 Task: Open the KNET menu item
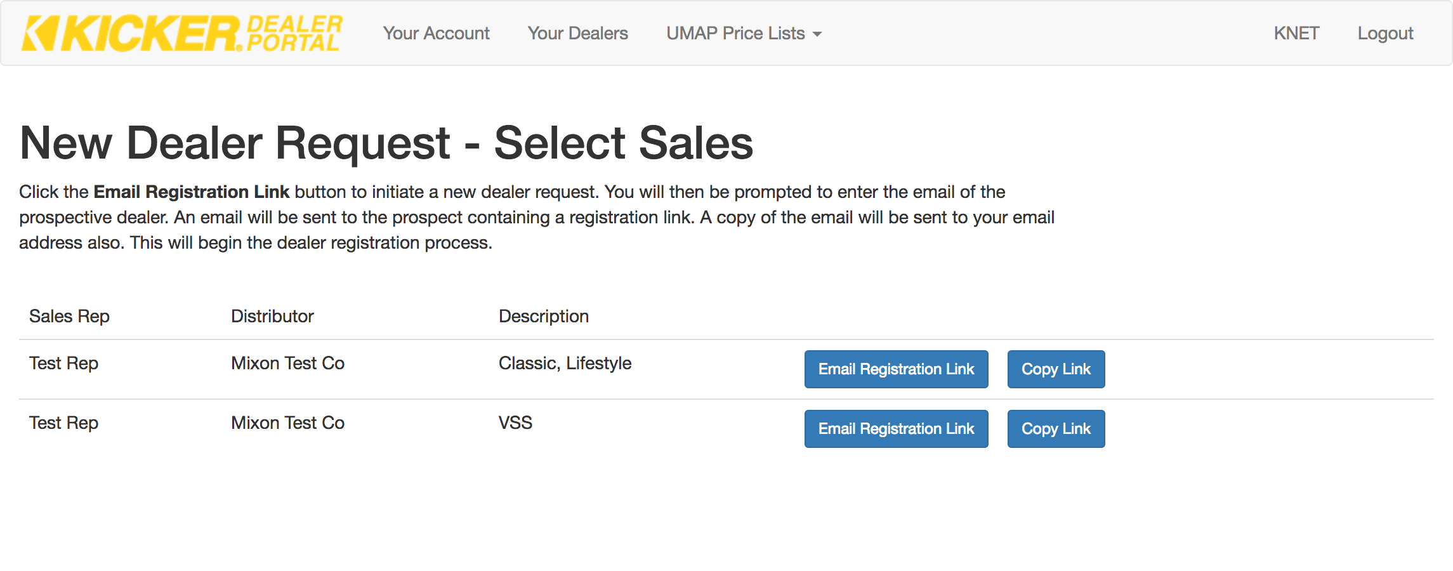point(1296,33)
